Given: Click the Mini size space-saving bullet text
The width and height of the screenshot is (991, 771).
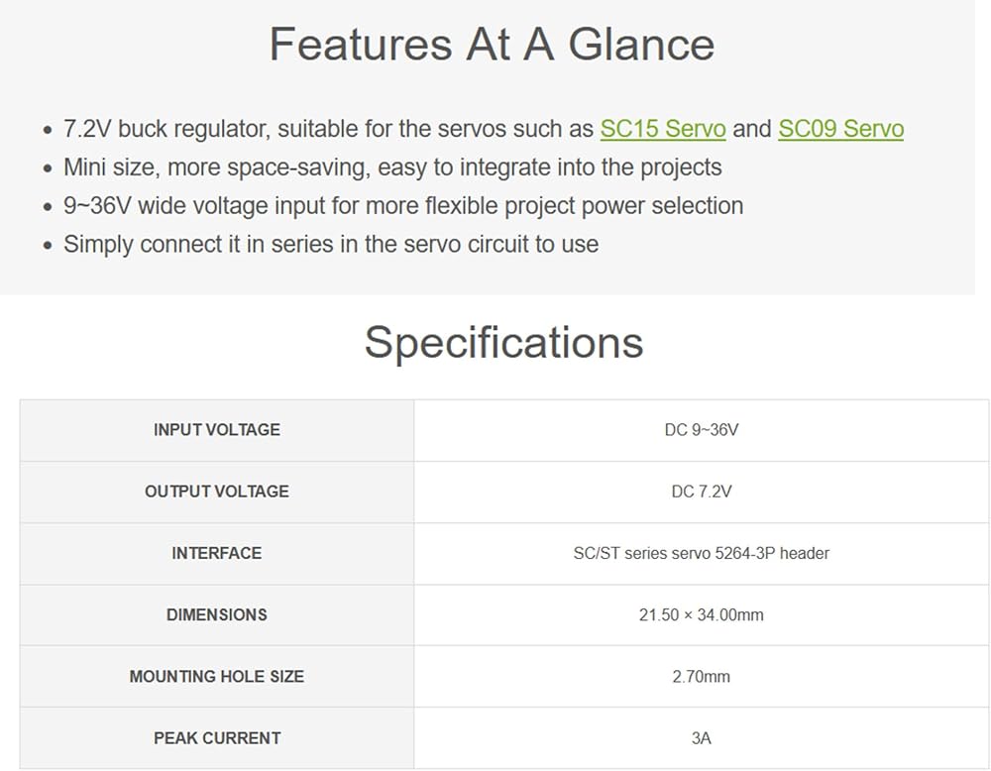Looking at the screenshot, I should point(392,167).
